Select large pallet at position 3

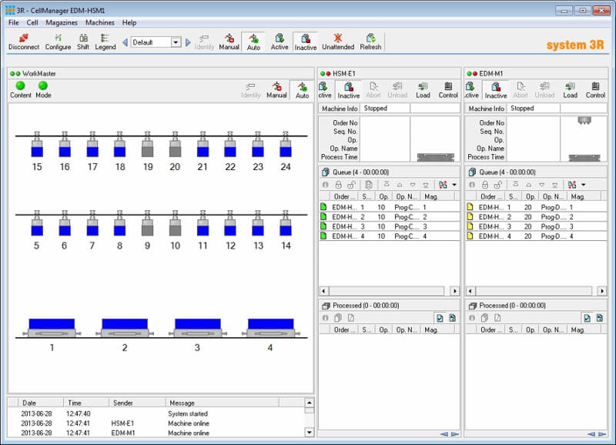[x=198, y=327]
